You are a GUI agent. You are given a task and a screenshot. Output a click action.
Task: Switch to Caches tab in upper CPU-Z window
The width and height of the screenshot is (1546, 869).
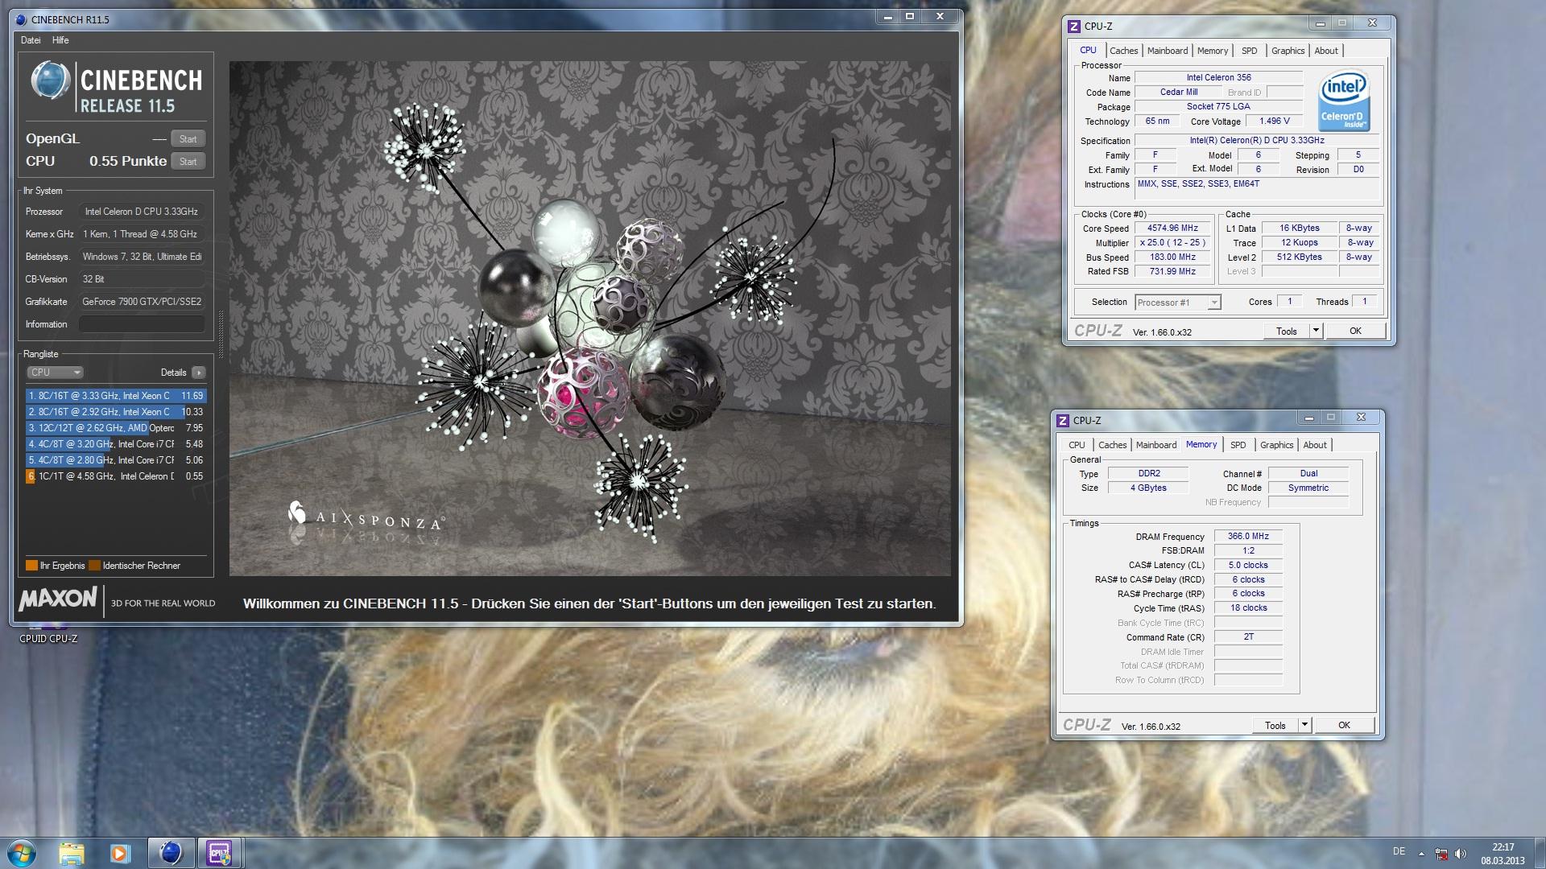click(1123, 51)
